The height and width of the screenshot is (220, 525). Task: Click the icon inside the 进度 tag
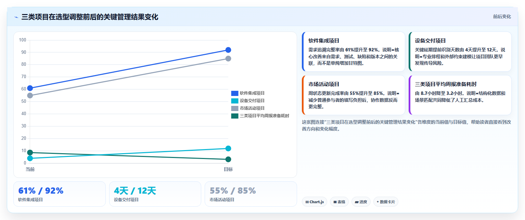point(357,202)
